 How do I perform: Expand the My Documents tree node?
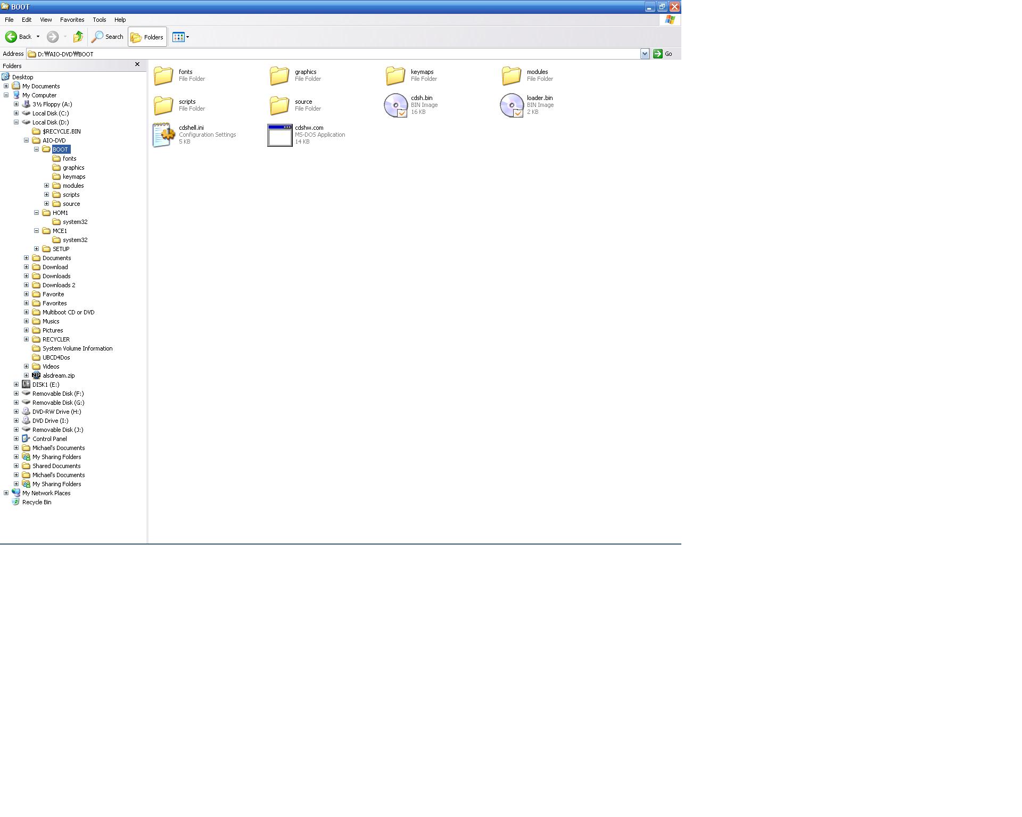point(6,86)
